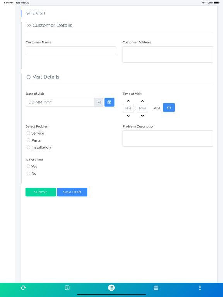Increase the hour with the up arrow
Viewport: 223px width, 297px height.
click(x=128, y=101)
